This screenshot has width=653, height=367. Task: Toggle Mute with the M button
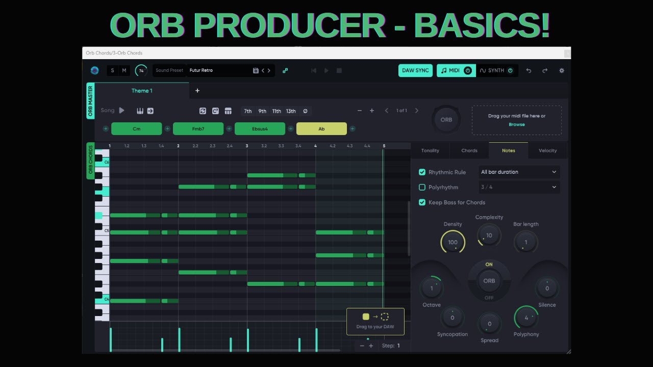coord(124,70)
